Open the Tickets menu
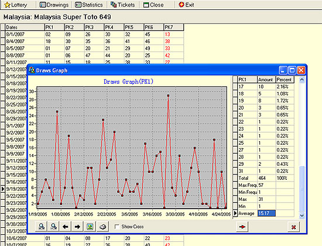This screenshot has width=322, height=246. pos(123,5)
